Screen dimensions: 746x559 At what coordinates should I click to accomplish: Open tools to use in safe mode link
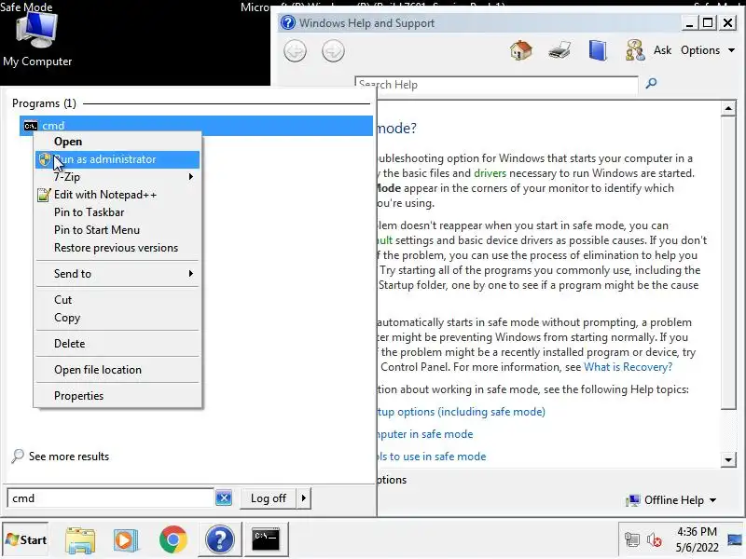(432, 457)
